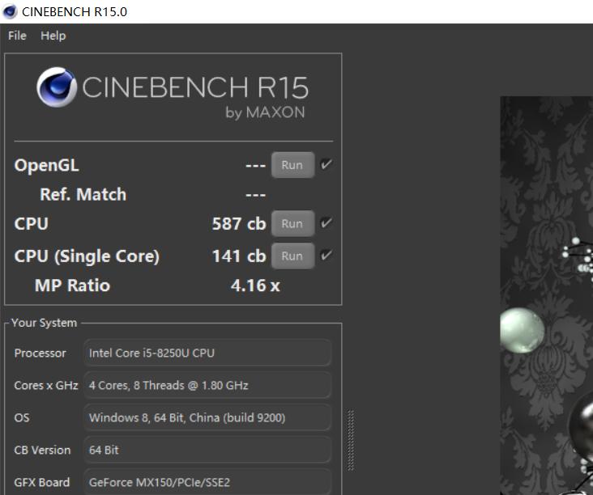Run the CPU benchmark
The image size is (593, 495).
coord(292,223)
